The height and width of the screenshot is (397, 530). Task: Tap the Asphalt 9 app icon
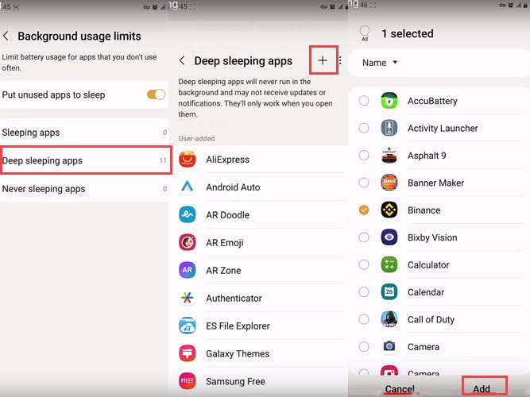(x=389, y=156)
